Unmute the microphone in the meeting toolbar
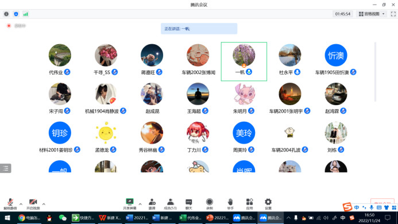This screenshot has height=224, width=398. pyautogui.click(x=10, y=204)
